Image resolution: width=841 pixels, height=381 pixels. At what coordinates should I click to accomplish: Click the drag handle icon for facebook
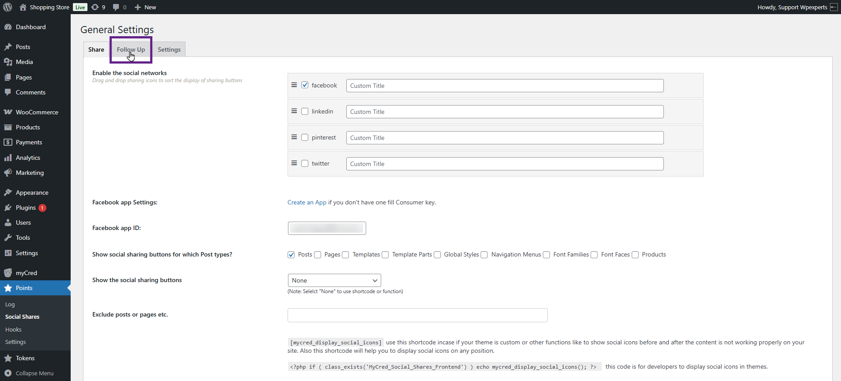[x=294, y=85]
